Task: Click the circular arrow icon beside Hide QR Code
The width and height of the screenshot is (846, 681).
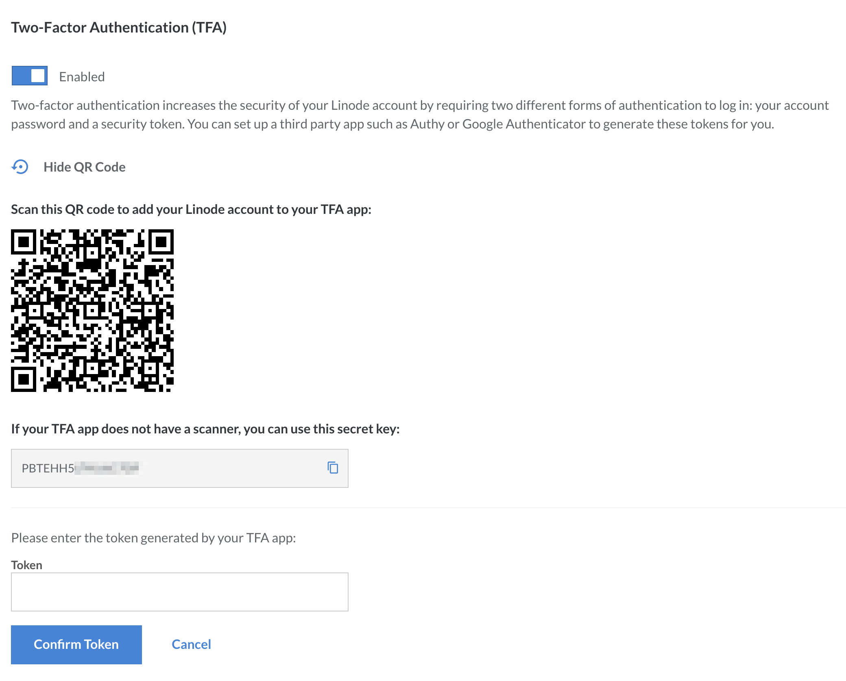Action: tap(20, 167)
